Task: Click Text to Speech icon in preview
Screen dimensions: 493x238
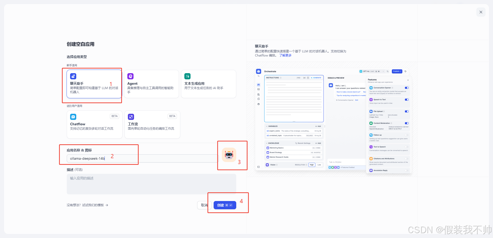Action: point(371,147)
